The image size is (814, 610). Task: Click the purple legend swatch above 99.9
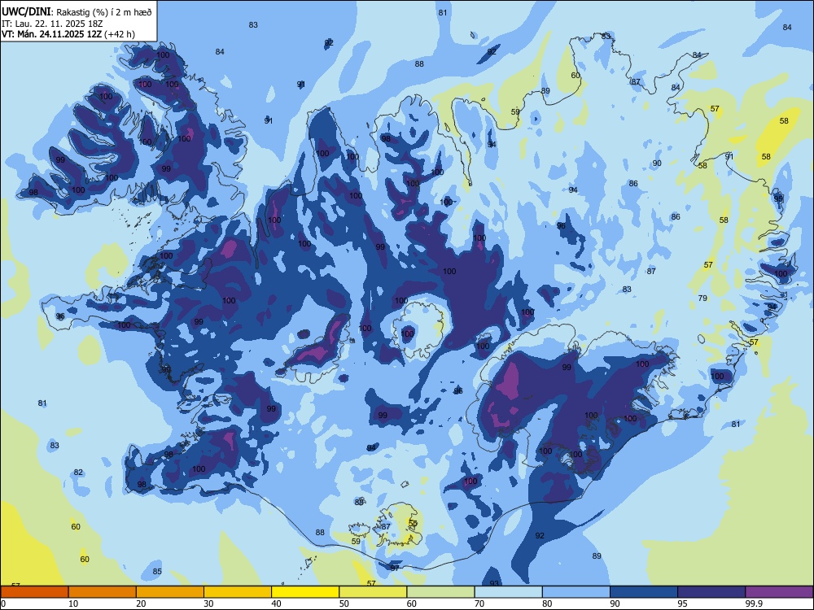point(779,592)
